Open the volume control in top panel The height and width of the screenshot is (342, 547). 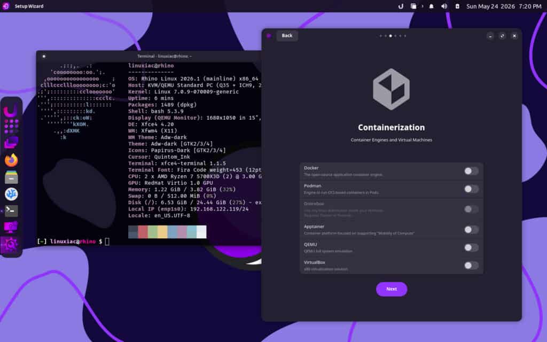click(444, 6)
